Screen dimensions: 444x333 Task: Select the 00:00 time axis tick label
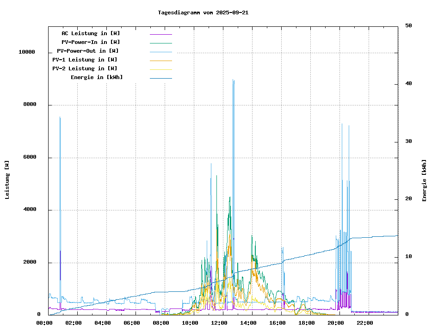click(x=44, y=323)
